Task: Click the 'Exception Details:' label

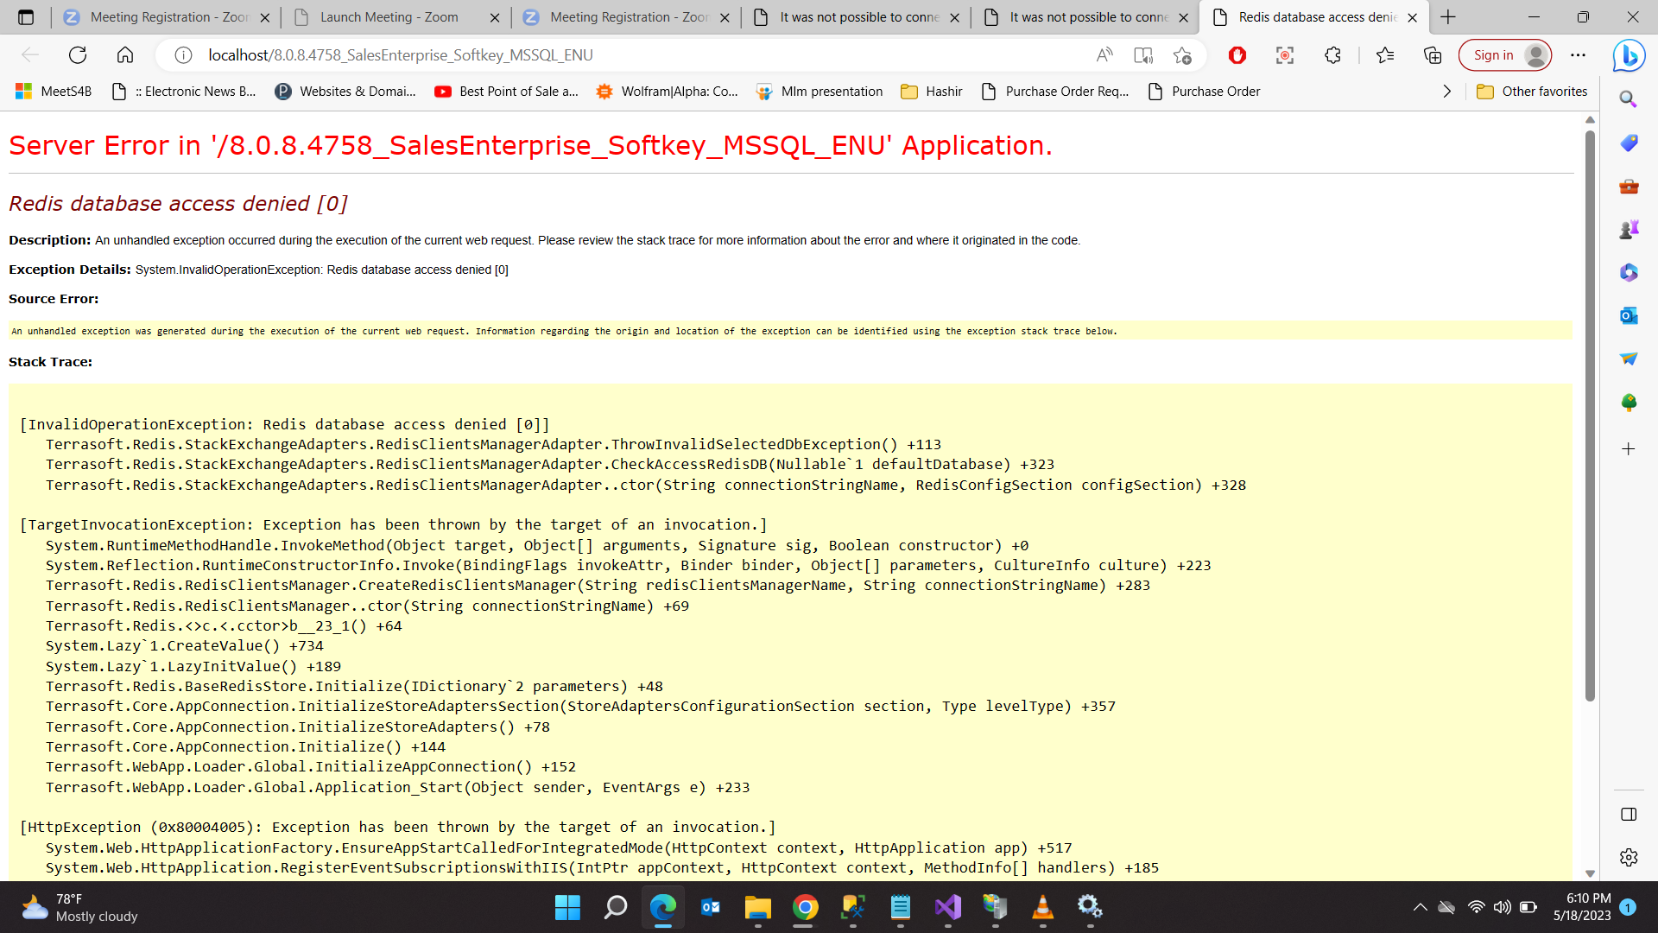Action: point(70,270)
